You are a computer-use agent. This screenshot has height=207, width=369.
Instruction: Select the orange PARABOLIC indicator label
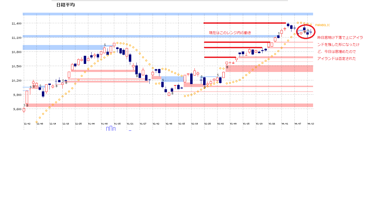point(322,25)
